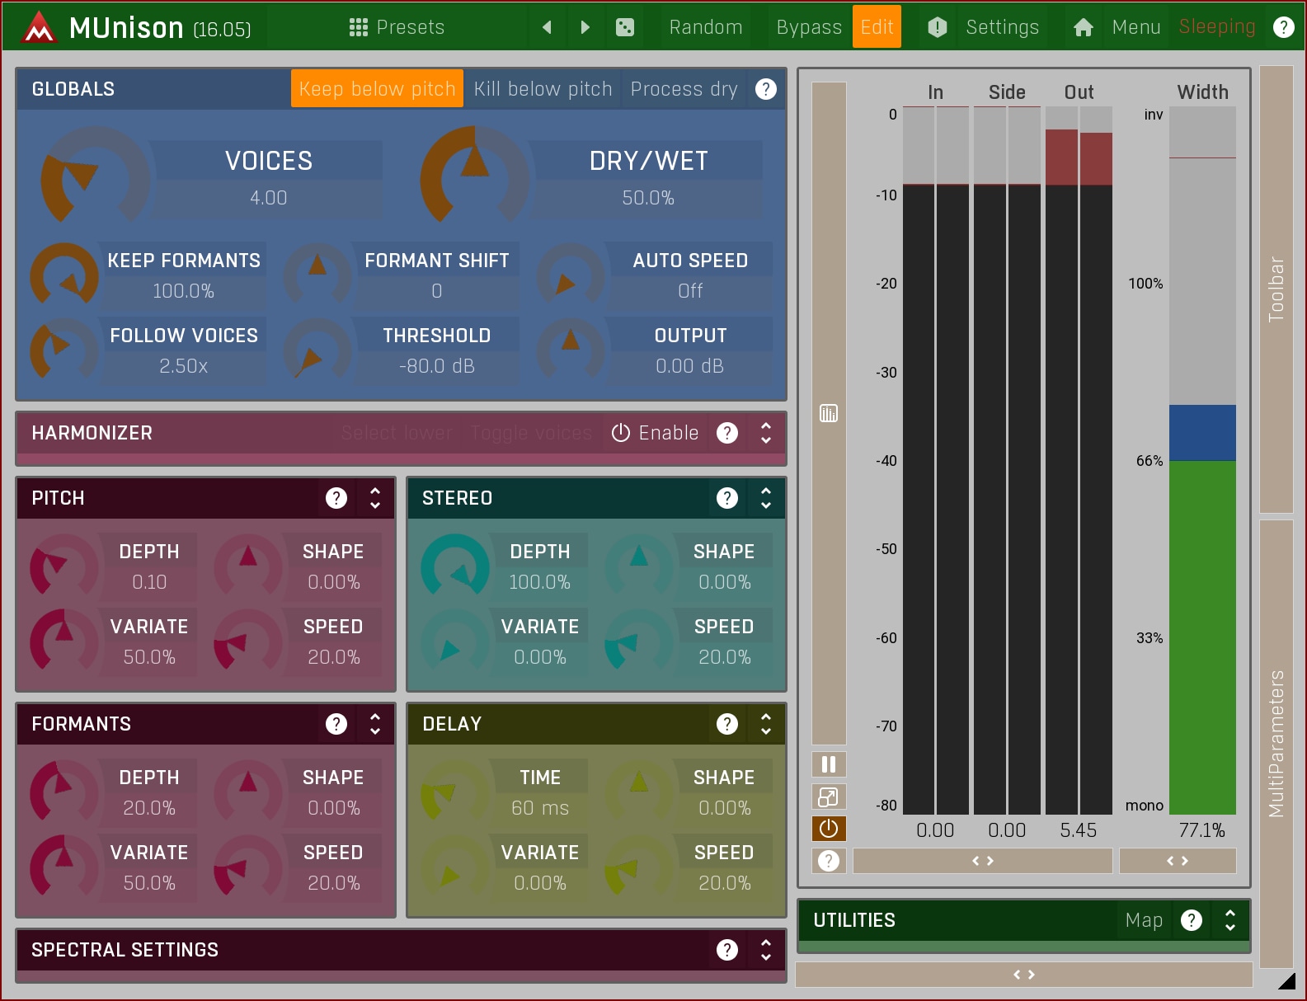Click the Random button

pyautogui.click(x=706, y=27)
